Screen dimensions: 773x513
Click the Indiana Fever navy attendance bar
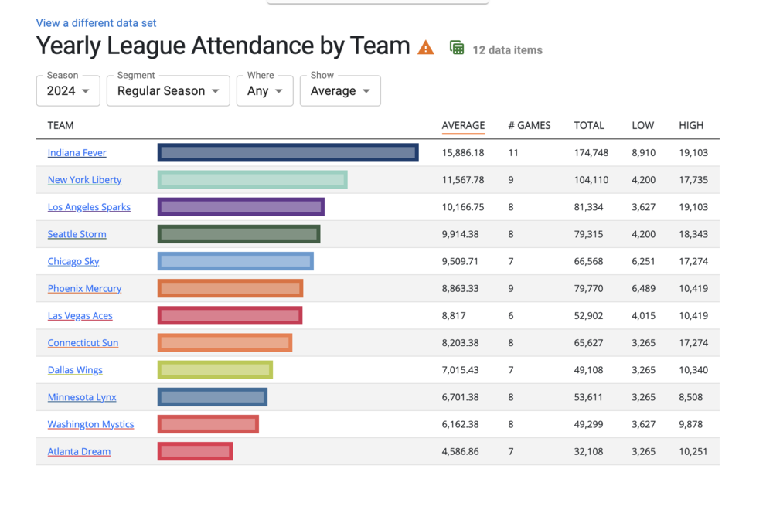tap(288, 153)
